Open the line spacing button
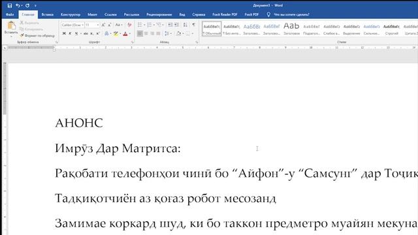This screenshot has width=418, height=235. click(167, 33)
